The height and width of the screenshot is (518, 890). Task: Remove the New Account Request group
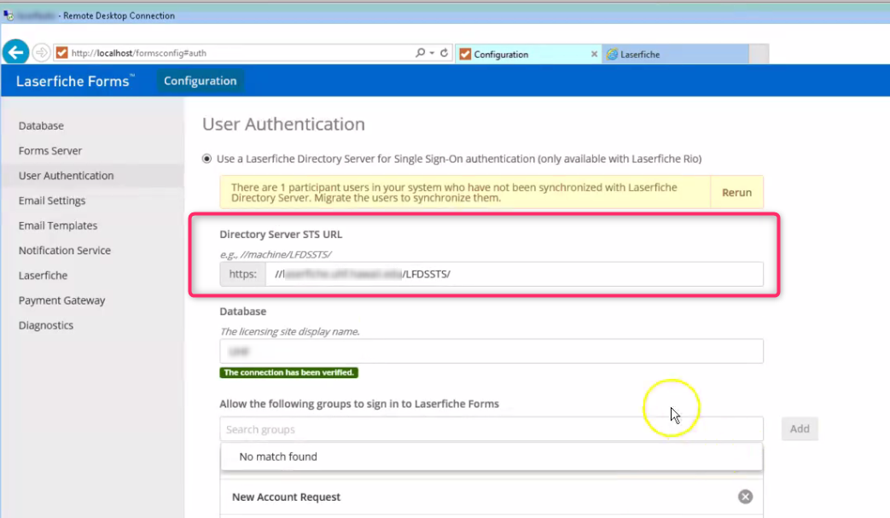tap(745, 497)
